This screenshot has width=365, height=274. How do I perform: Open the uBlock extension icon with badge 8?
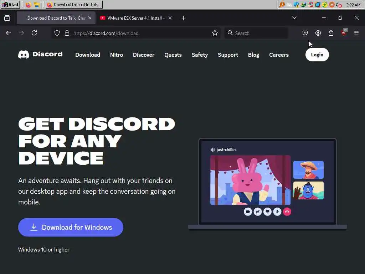[x=344, y=32]
